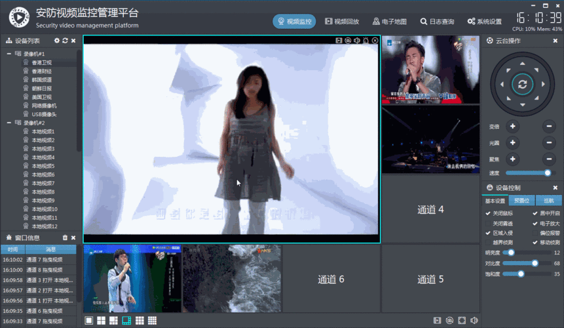The width and height of the screenshot is (564, 328).
Task: Click the trash icon in 窗口信息 panel
Action: pos(65,237)
